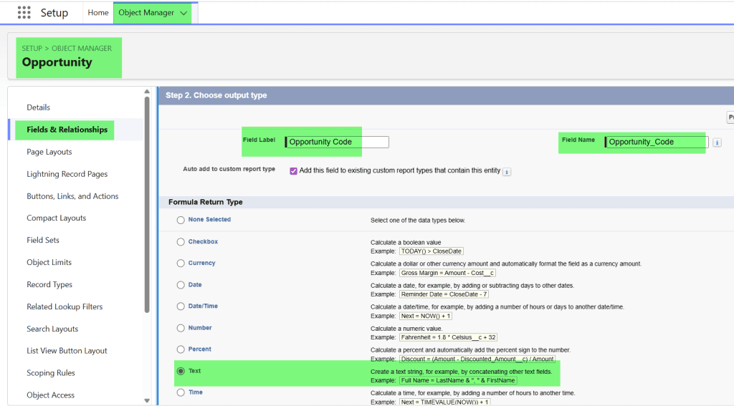Open Compact Layouts in the sidebar
This screenshot has height=406, width=734.
click(x=56, y=218)
